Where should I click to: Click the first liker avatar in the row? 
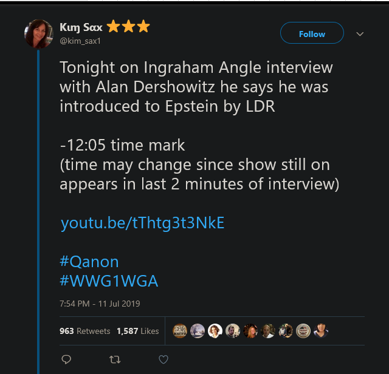[180, 331]
